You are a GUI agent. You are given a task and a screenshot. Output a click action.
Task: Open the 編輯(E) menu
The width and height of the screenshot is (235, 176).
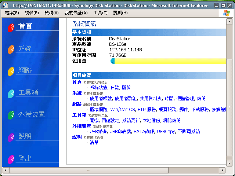[x=32, y=13]
